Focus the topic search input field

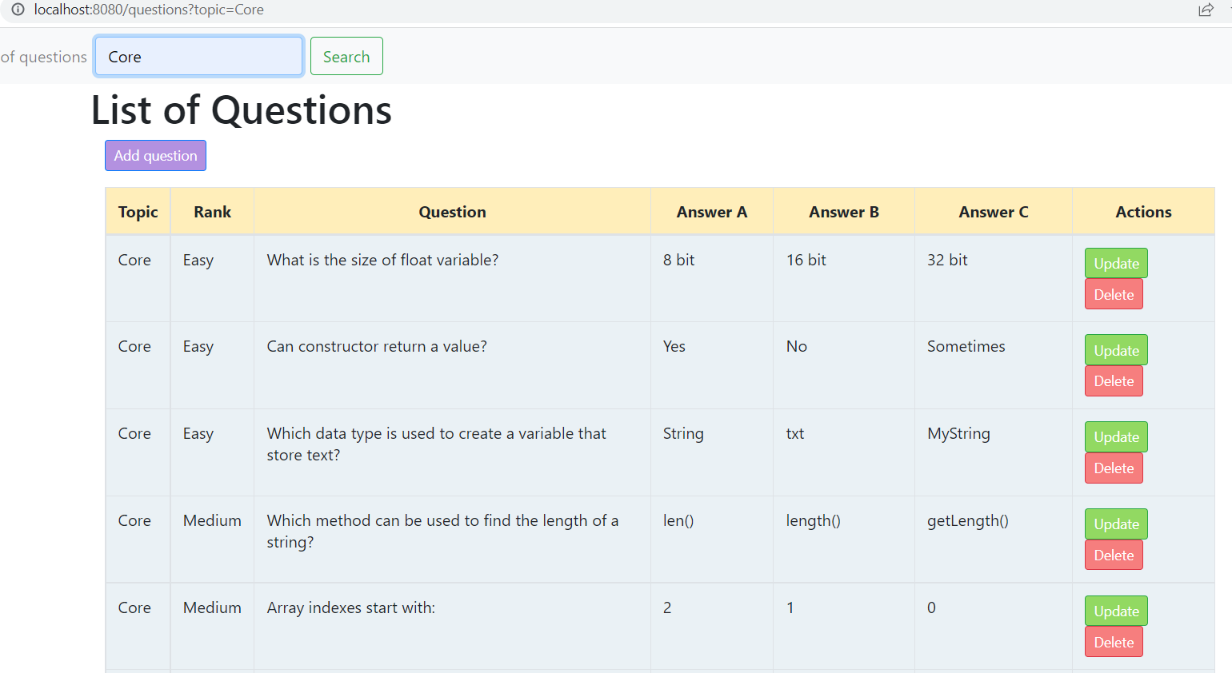pos(199,57)
